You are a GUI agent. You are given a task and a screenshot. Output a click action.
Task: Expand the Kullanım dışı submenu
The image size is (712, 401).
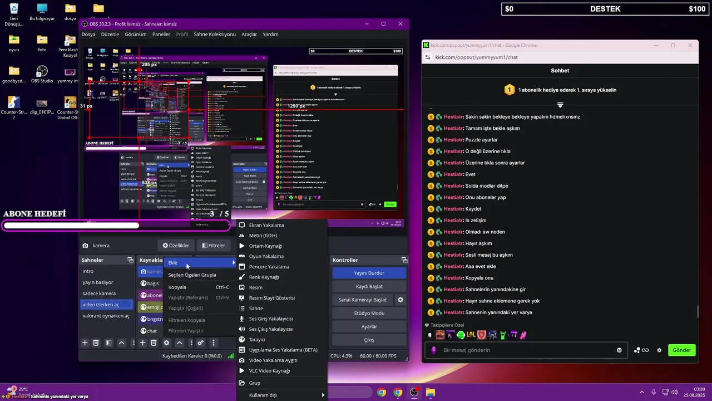tap(282, 395)
